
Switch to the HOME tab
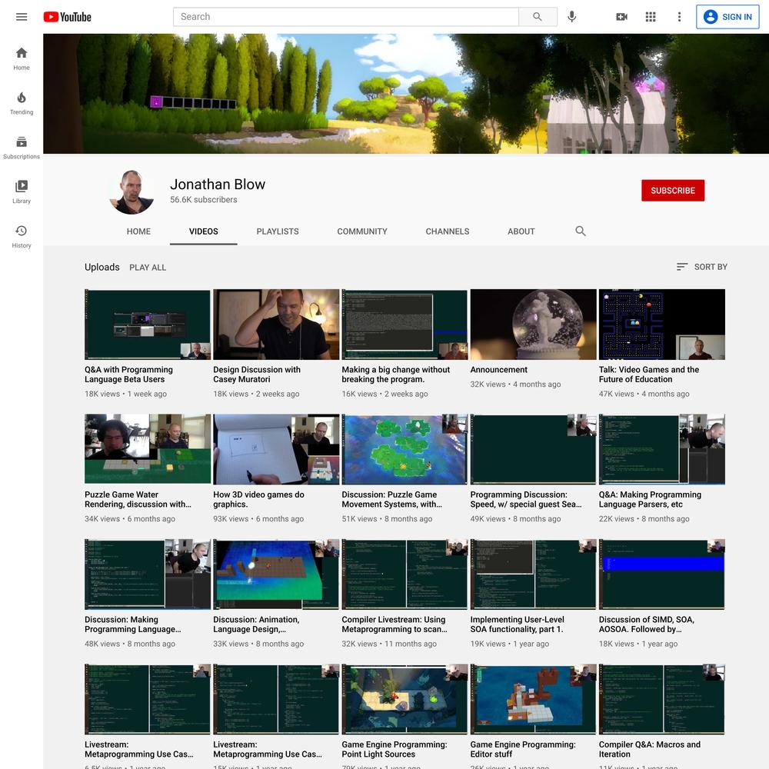pos(138,231)
